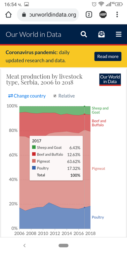Tap the Android home pill button
The image size is (127, 254).
tap(63, 246)
